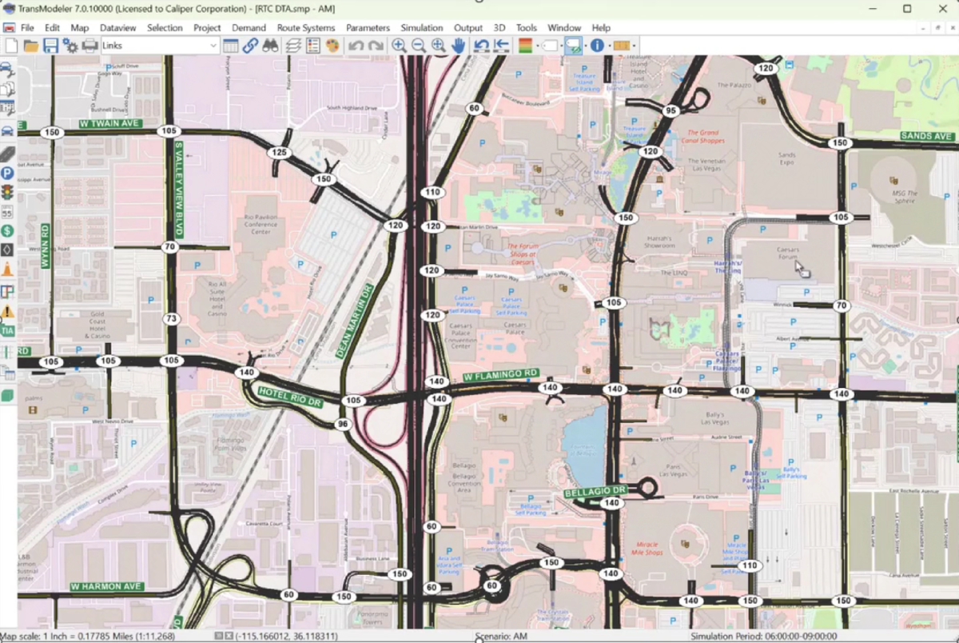959x643 pixels.
Task: Open Find with the binoculars icon
Action: [x=270, y=46]
